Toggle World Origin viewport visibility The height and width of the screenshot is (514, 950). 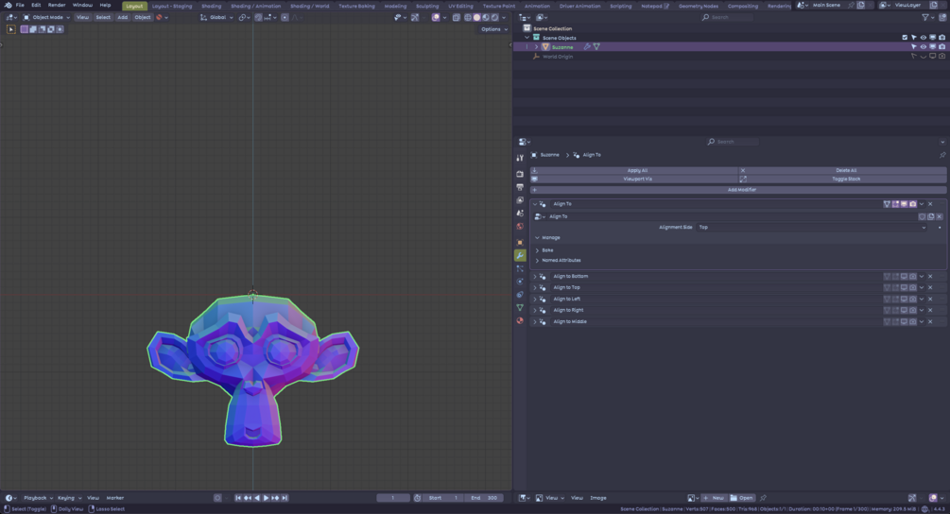tap(924, 57)
